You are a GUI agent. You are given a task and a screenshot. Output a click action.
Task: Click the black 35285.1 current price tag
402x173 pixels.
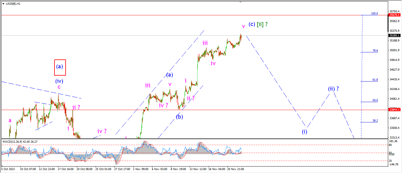pos(394,35)
